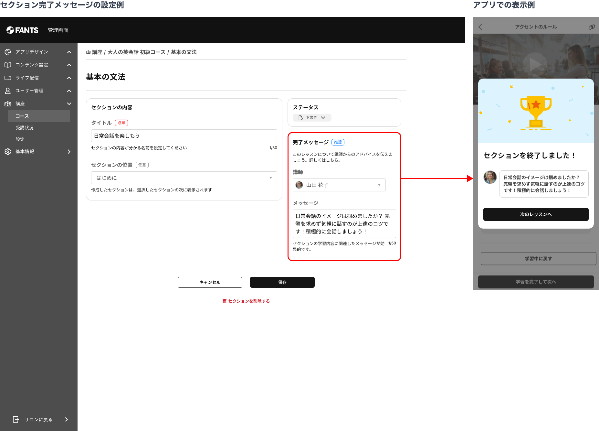
Task: Click the キャンセル button
Action: [210, 282]
